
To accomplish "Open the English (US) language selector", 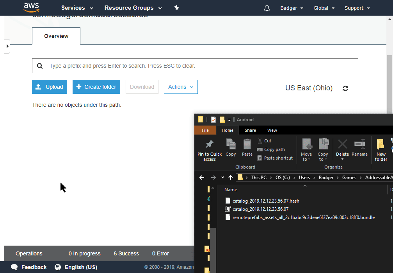I will [81, 267].
